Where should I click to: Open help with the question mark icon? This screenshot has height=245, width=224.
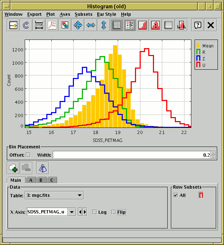pyautogui.click(x=197, y=25)
